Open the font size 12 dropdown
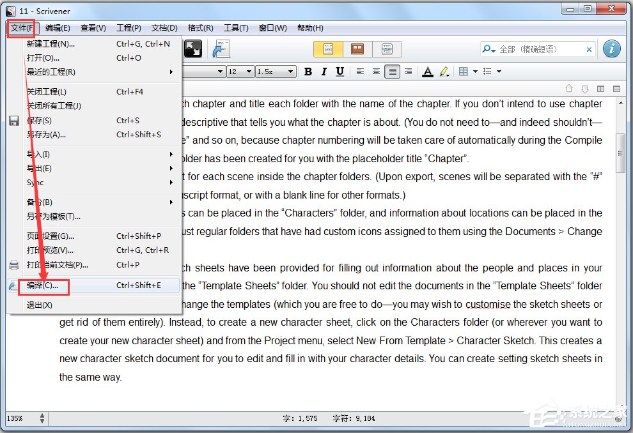 [x=240, y=72]
